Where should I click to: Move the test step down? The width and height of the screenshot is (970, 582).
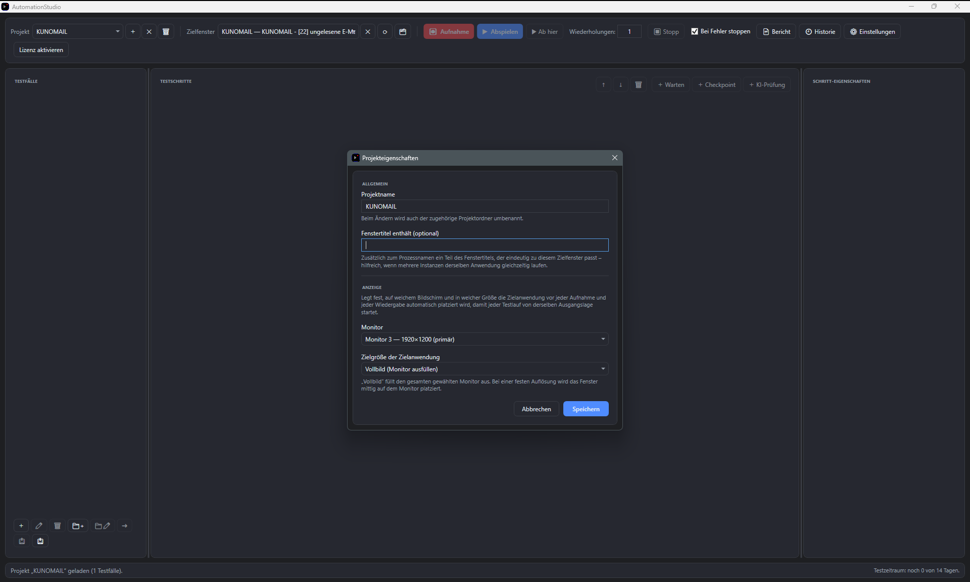coord(620,84)
